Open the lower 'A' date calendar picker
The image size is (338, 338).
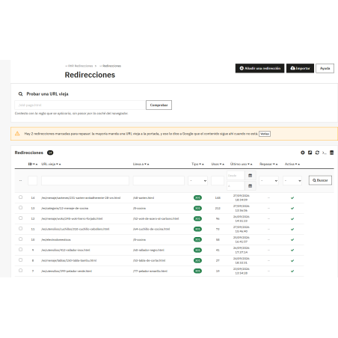(251, 185)
